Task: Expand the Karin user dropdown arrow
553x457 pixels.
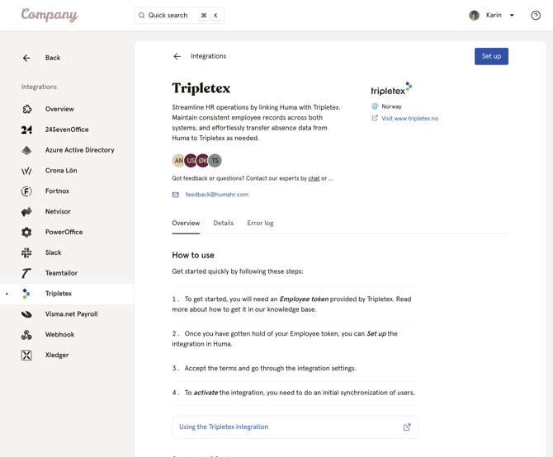Action: pyautogui.click(x=512, y=15)
